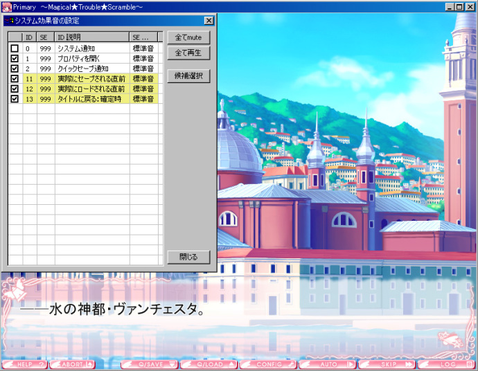The image size is (478, 371).
Task: Open the 候補選択 button
Action: [188, 76]
